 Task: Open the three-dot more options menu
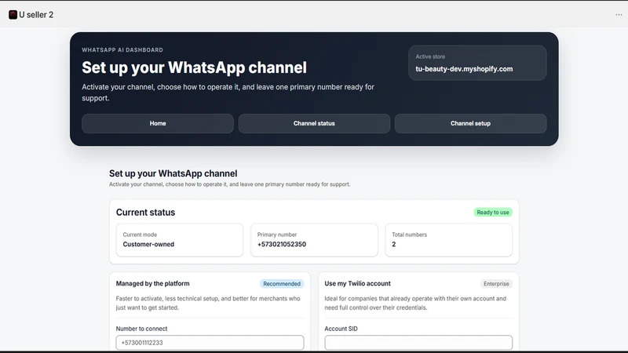pos(619,15)
